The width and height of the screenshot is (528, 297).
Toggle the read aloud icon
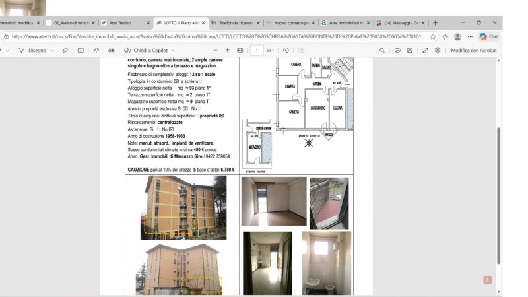[96, 50]
